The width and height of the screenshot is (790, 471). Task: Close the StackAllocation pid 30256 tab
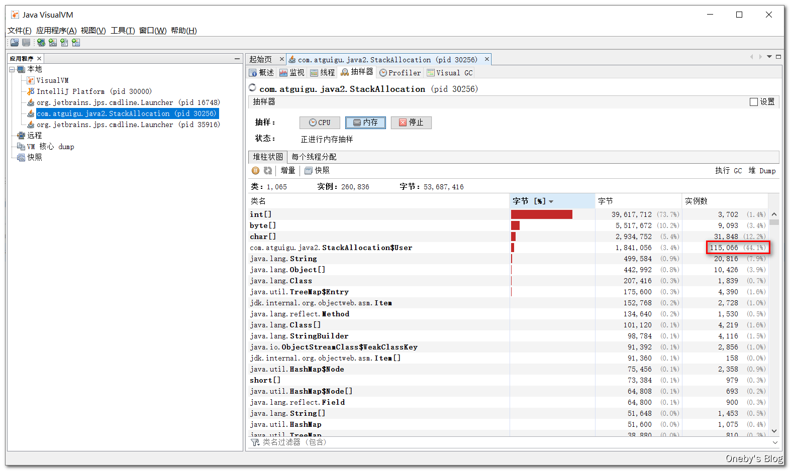[486, 59]
